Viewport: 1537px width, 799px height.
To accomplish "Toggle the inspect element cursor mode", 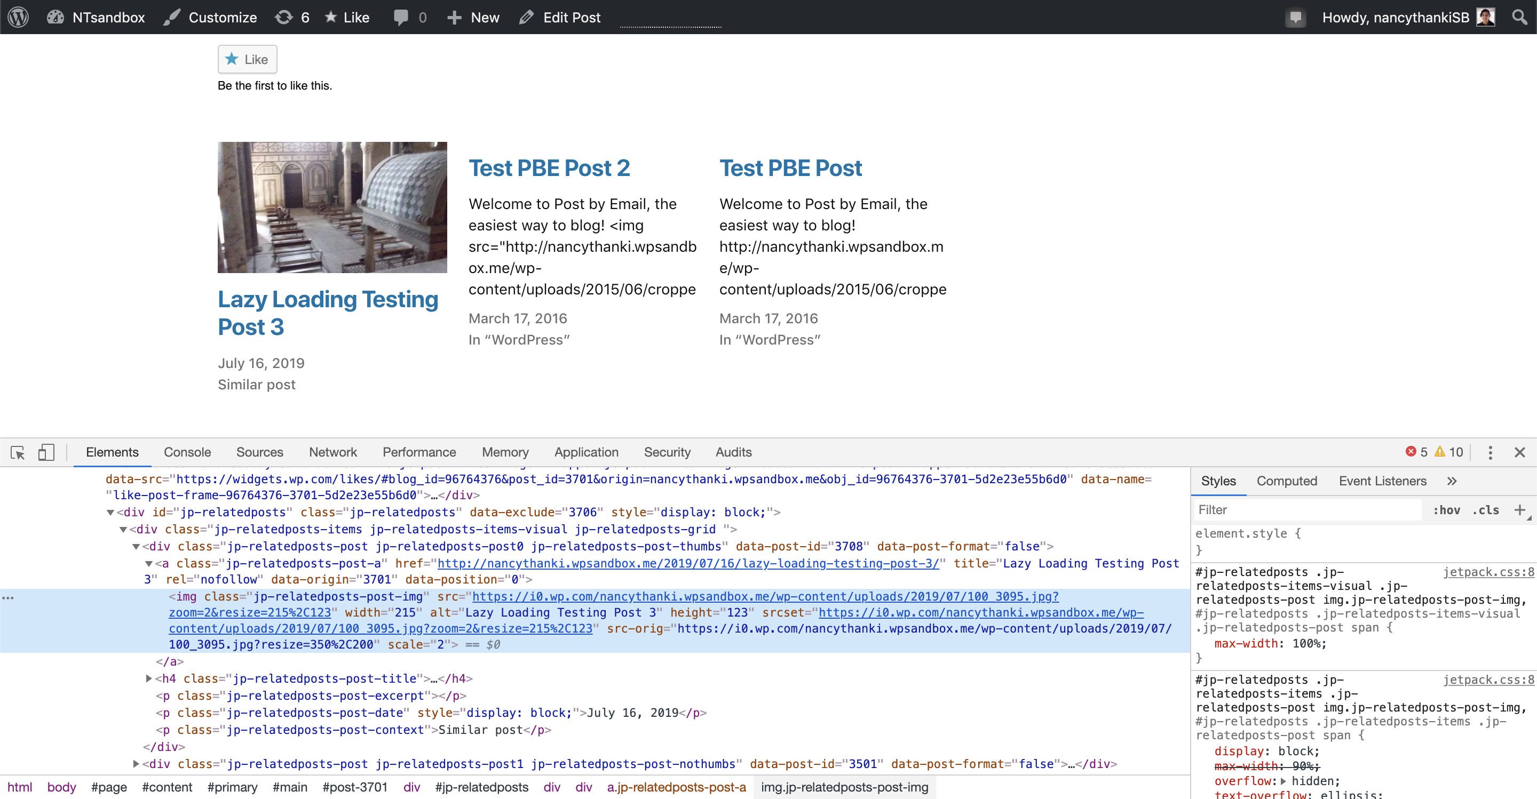I will tap(17, 452).
